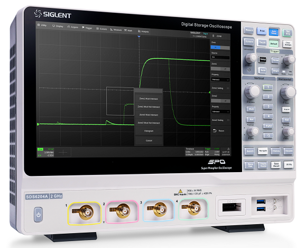Choose Histogram from popup menu
This screenshot has height=248, width=304.
tap(149, 131)
